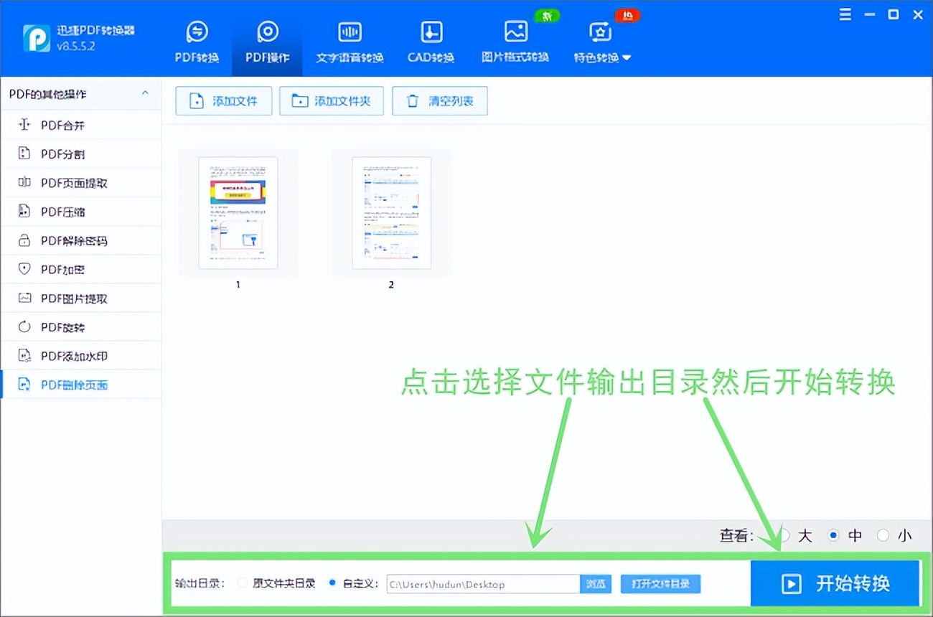Select the PDF加密 encryption tool
The width and height of the screenshot is (933, 617).
click(x=61, y=269)
